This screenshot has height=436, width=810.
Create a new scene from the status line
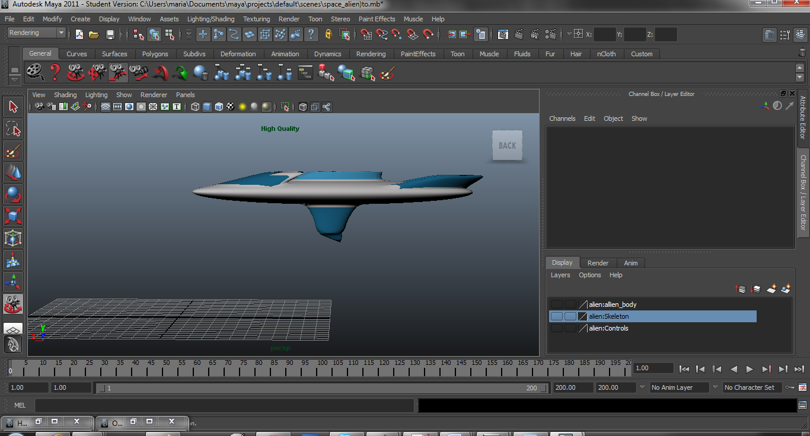tap(79, 34)
